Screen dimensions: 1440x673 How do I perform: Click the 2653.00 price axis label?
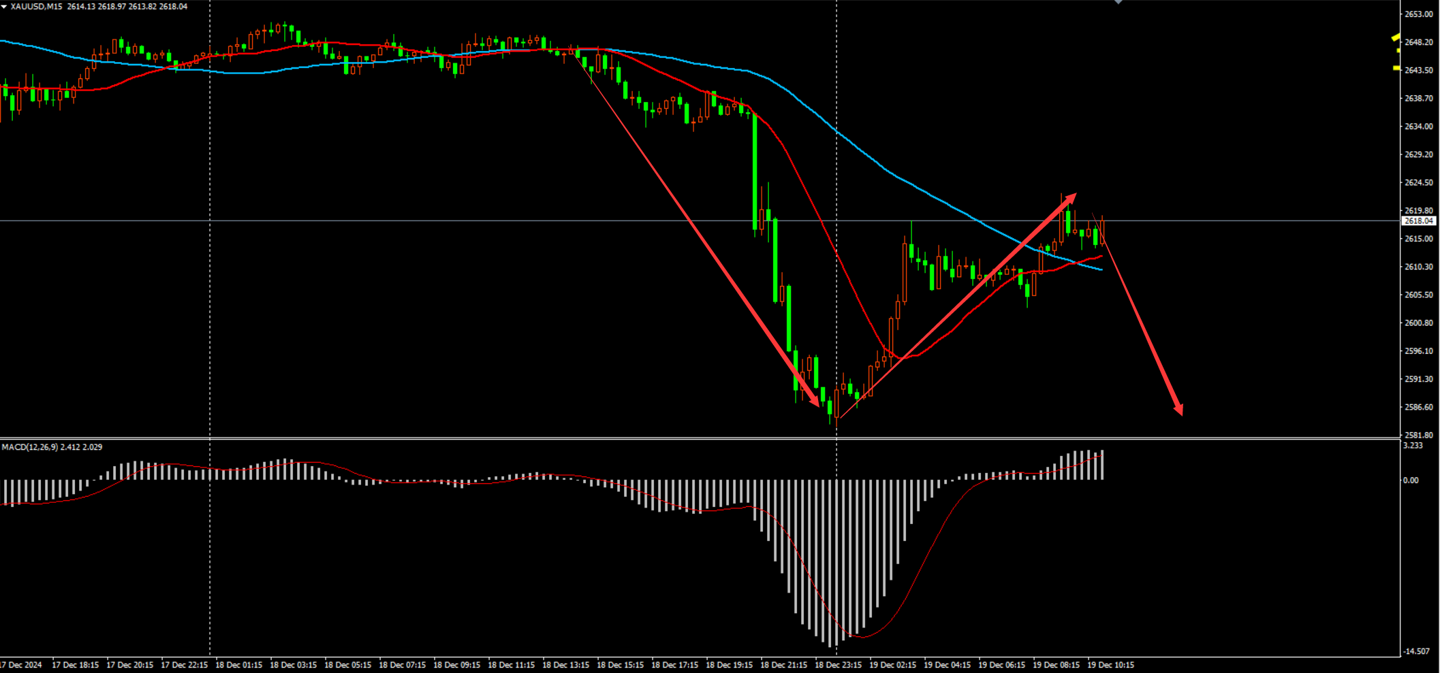(1419, 14)
